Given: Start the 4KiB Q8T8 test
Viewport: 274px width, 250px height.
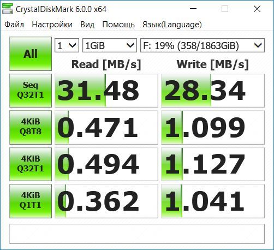Looking at the screenshot, I should (31, 127).
